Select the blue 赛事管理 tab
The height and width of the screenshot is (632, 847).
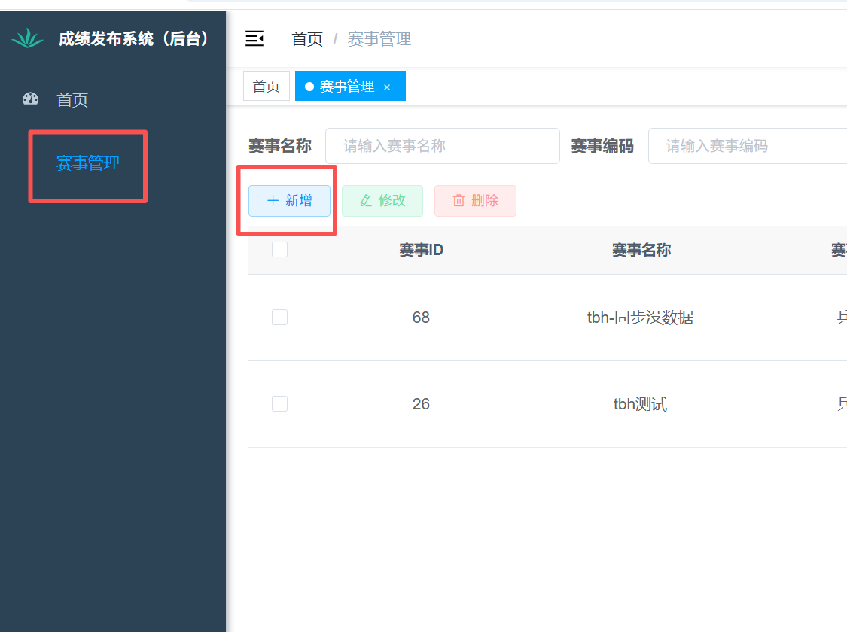coord(346,87)
